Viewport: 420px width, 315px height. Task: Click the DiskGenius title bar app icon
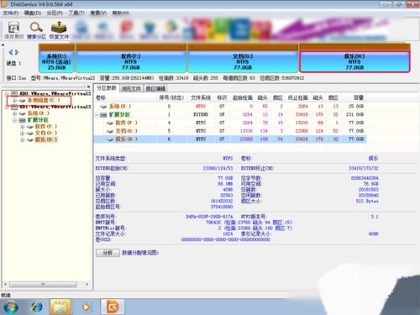click(x=4, y=4)
